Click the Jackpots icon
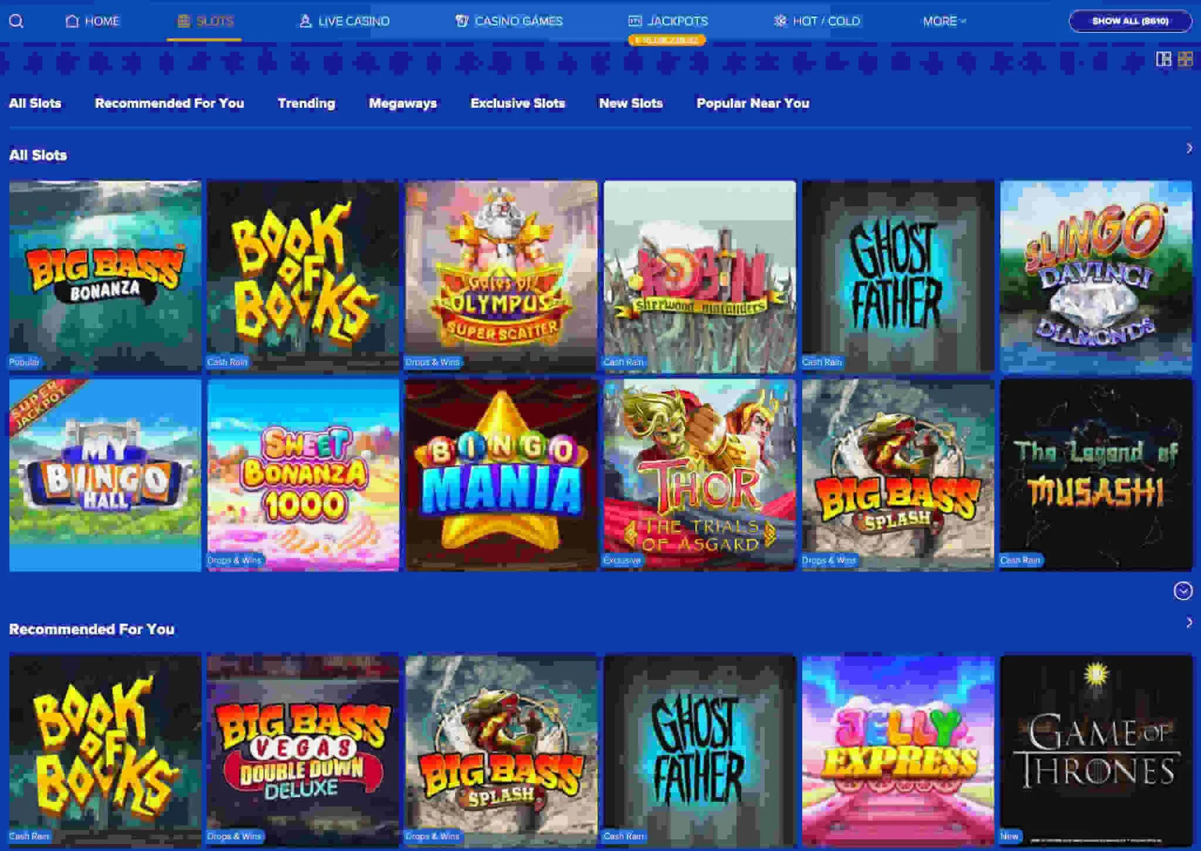Image resolution: width=1201 pixels, height=851 pixels. pos(635,21)
